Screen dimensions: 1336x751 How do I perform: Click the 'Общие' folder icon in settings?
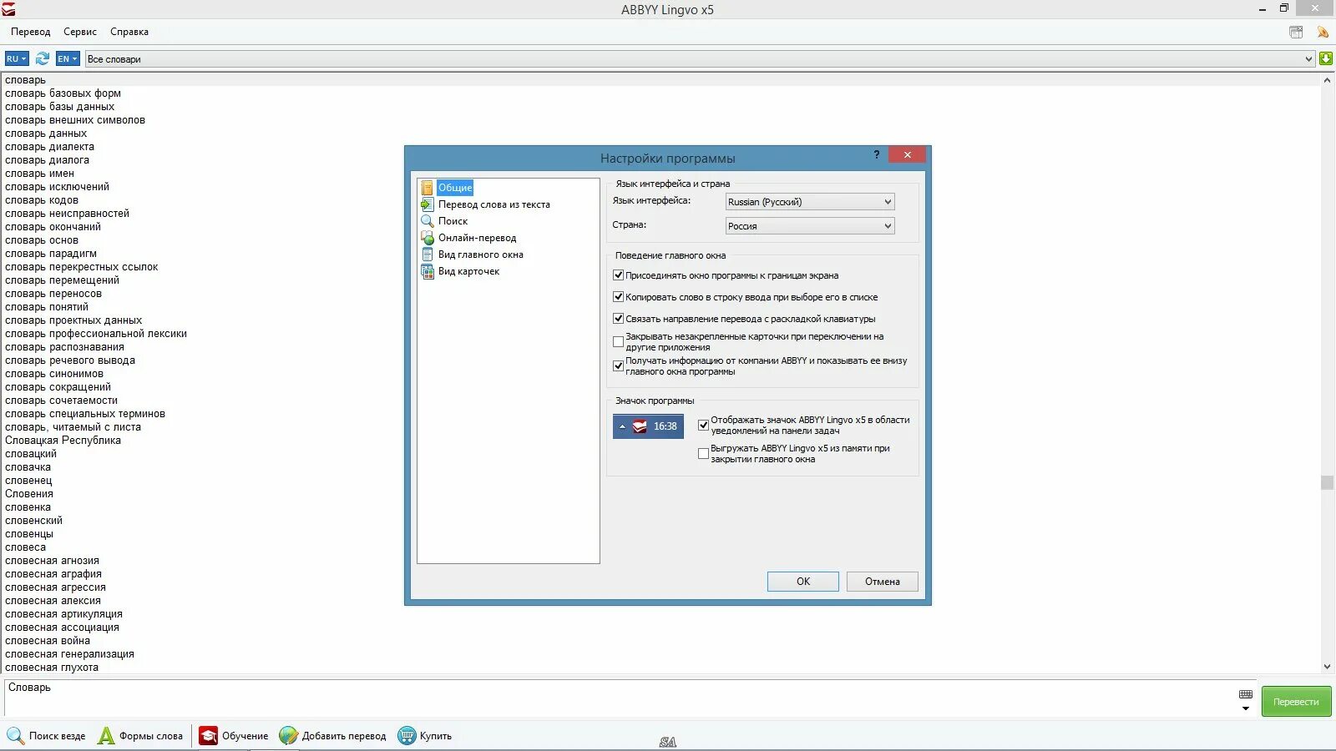click(428, 188)
